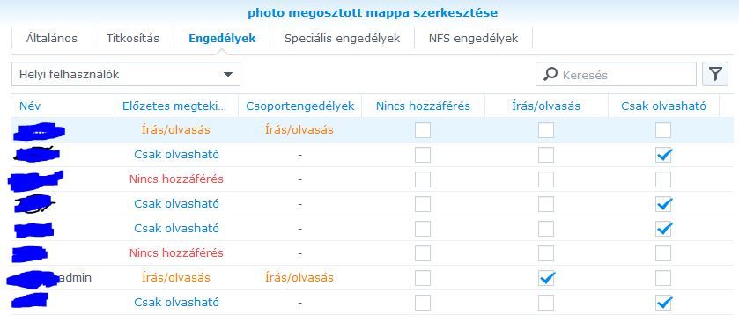Click the Előzetes megteki... column header
Viewport: 739px width, 322px height.
(x=177, y=106)
